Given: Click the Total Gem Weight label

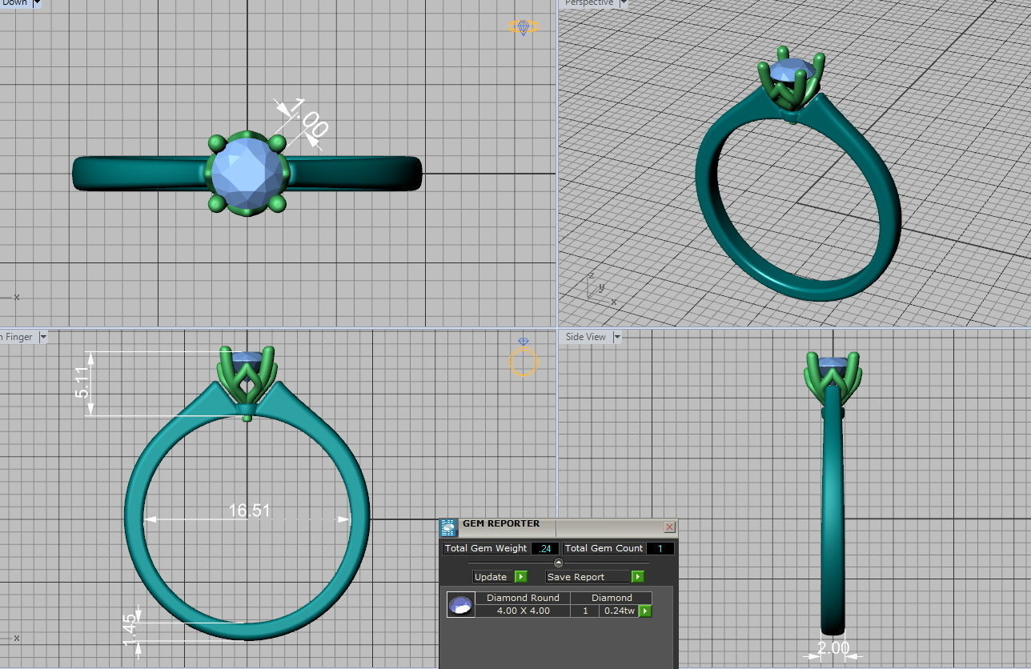Looking at the screenshot, I should tap(486, 548).
